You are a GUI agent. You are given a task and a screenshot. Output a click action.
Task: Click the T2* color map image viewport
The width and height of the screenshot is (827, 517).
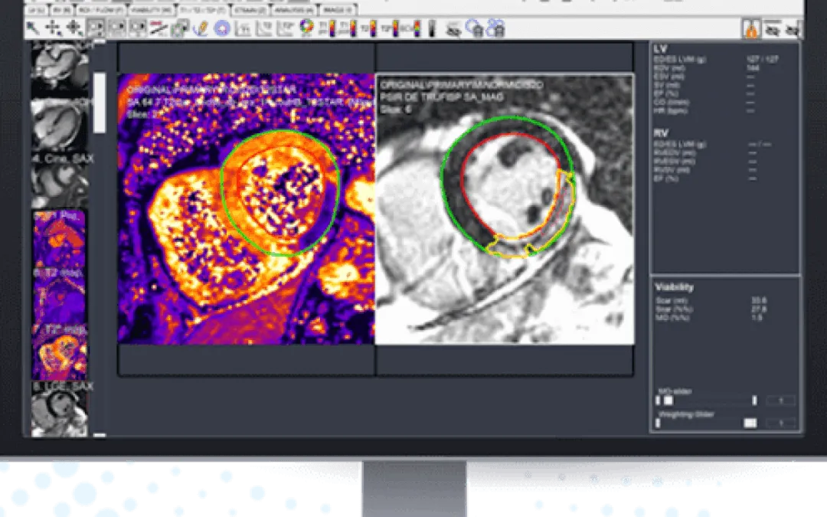[x=246, y=208]
